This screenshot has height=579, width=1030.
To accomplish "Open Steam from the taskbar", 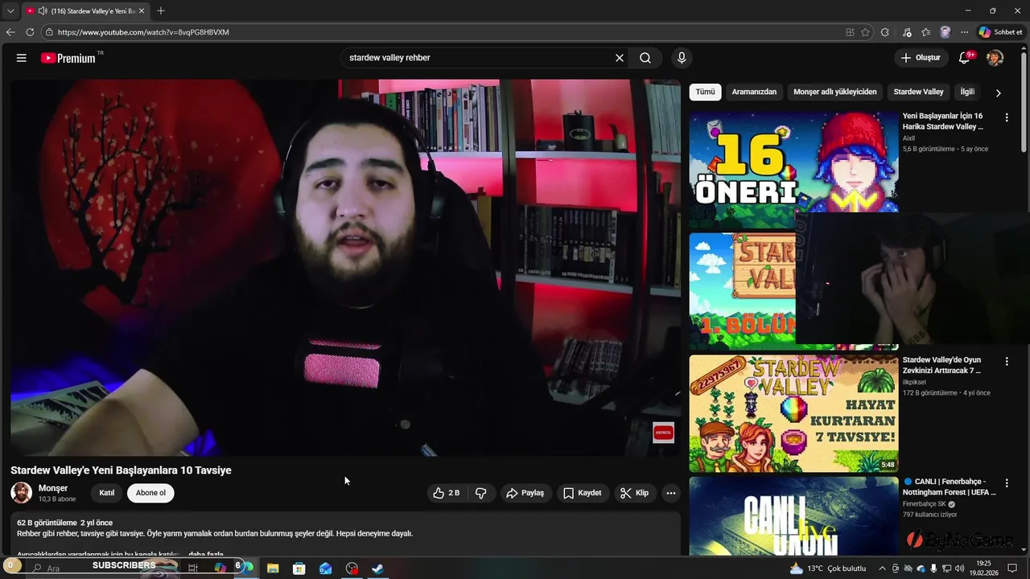I will coord(377,568).
